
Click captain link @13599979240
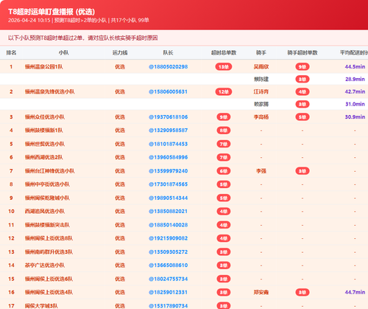pyautogui.click(x=168, y=171)
